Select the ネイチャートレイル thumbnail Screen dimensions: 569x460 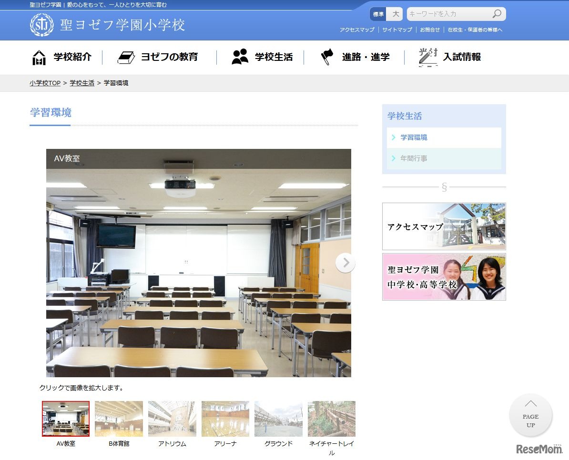pos(332,419)
